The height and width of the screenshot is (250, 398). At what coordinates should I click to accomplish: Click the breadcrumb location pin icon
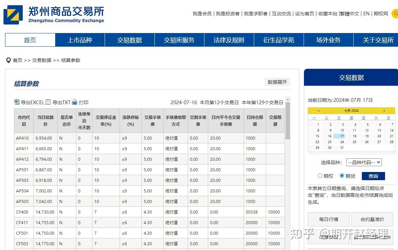point(9,60)
